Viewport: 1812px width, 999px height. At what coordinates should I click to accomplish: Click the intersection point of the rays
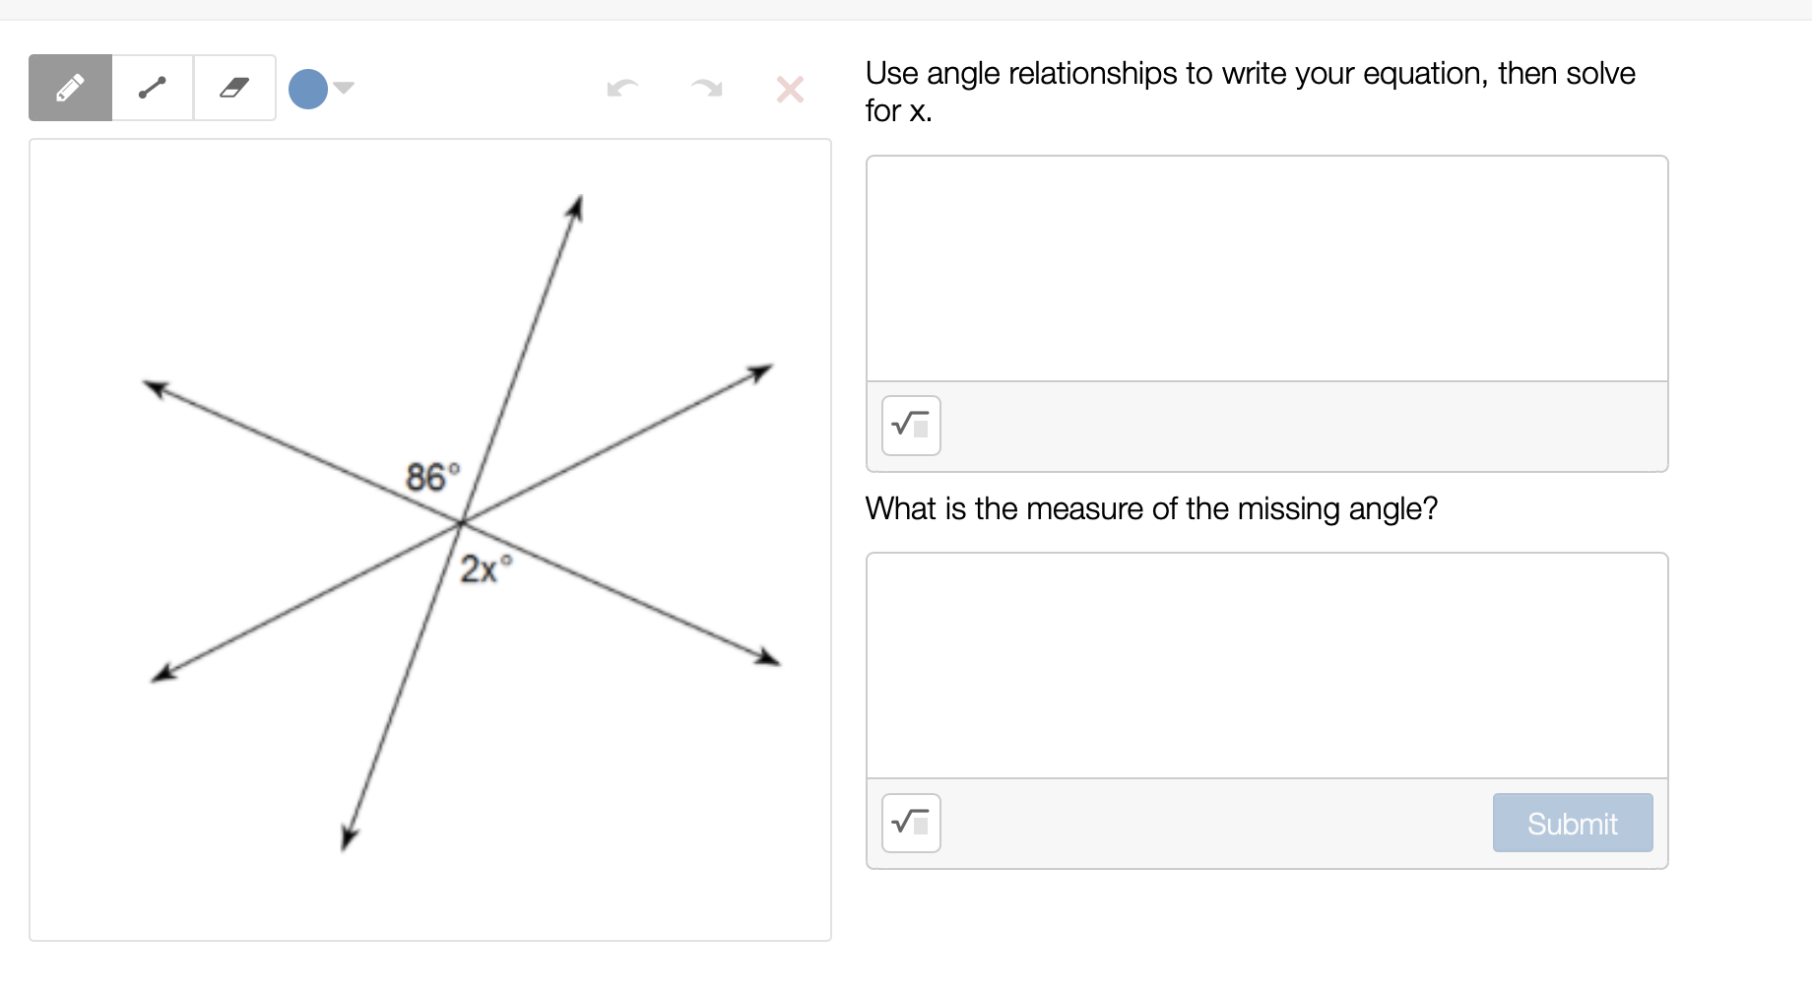click(x=463, y=522)
